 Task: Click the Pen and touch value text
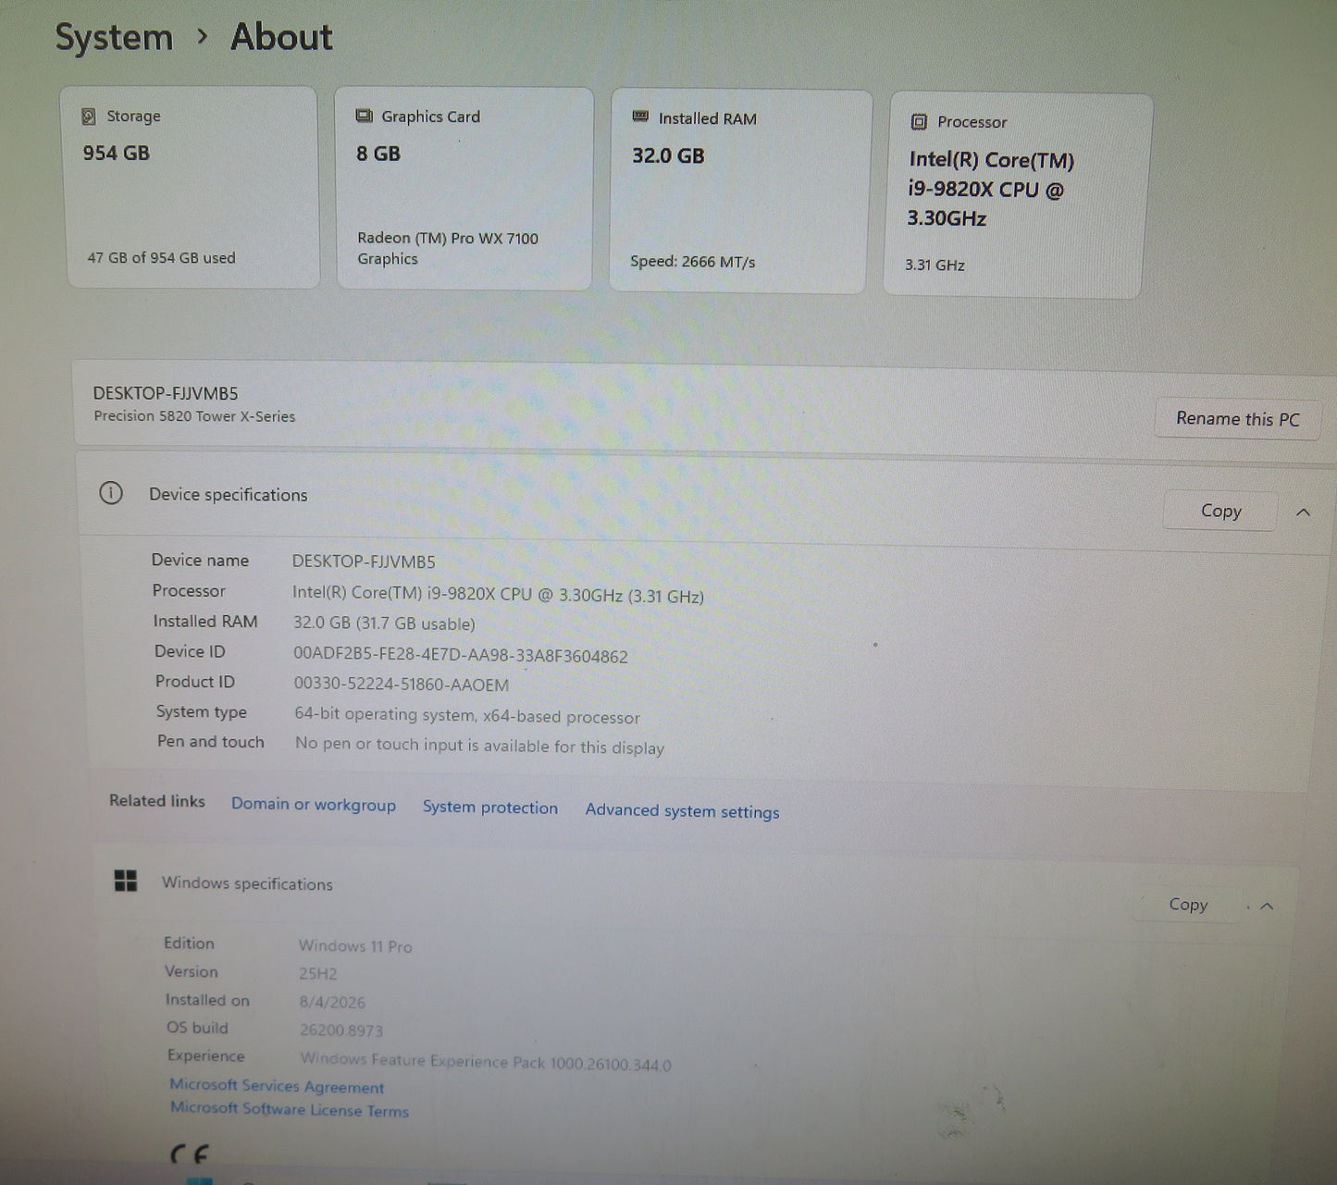coord(479,746)
